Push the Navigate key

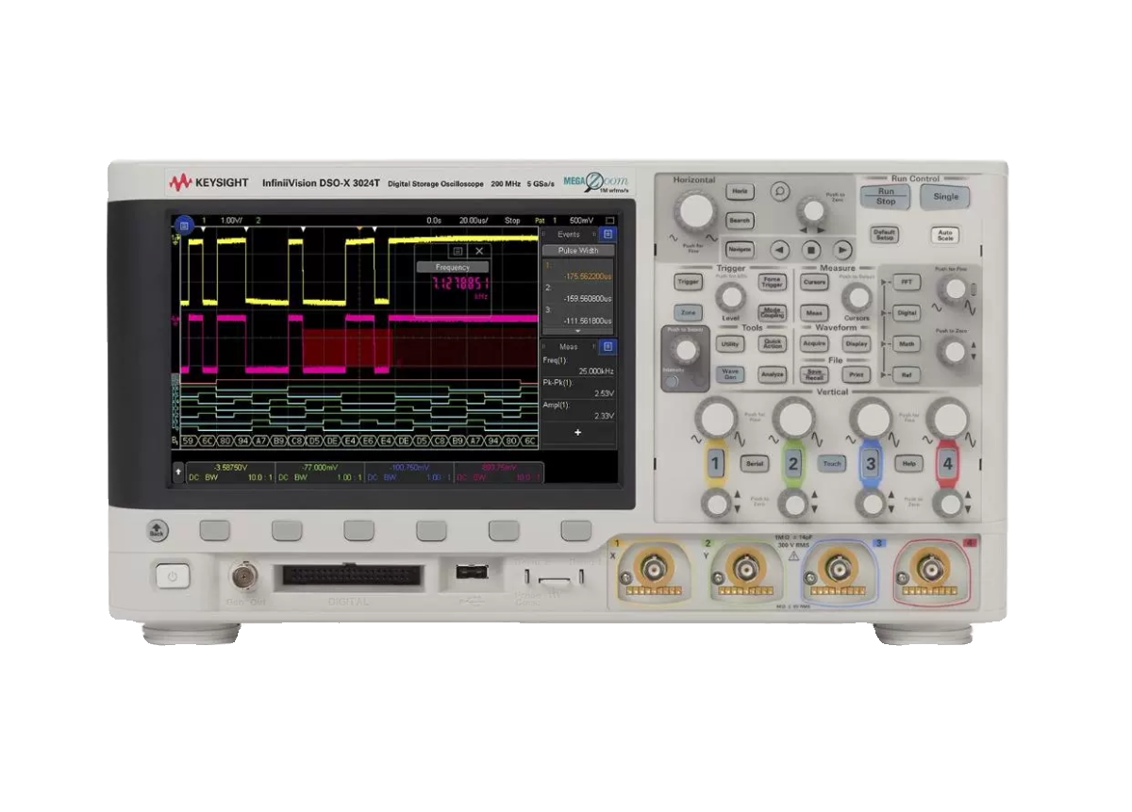741,249
